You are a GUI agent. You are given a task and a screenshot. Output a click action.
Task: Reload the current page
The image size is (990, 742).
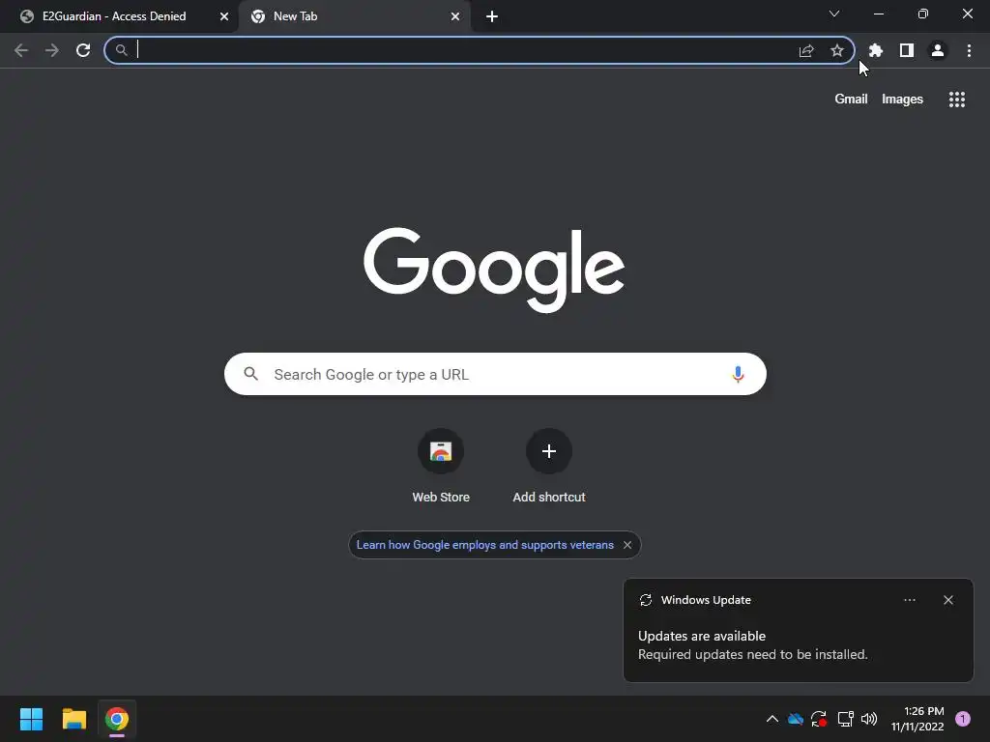click(83, 50)
